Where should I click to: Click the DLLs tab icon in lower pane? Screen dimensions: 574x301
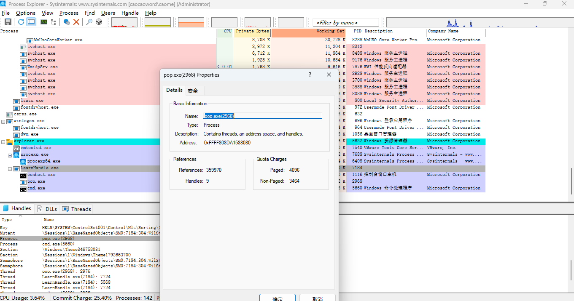40,209
